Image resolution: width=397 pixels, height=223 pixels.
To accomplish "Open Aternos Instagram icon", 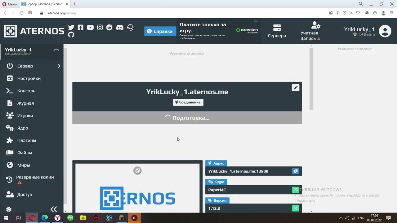I will tap(100, 27).
